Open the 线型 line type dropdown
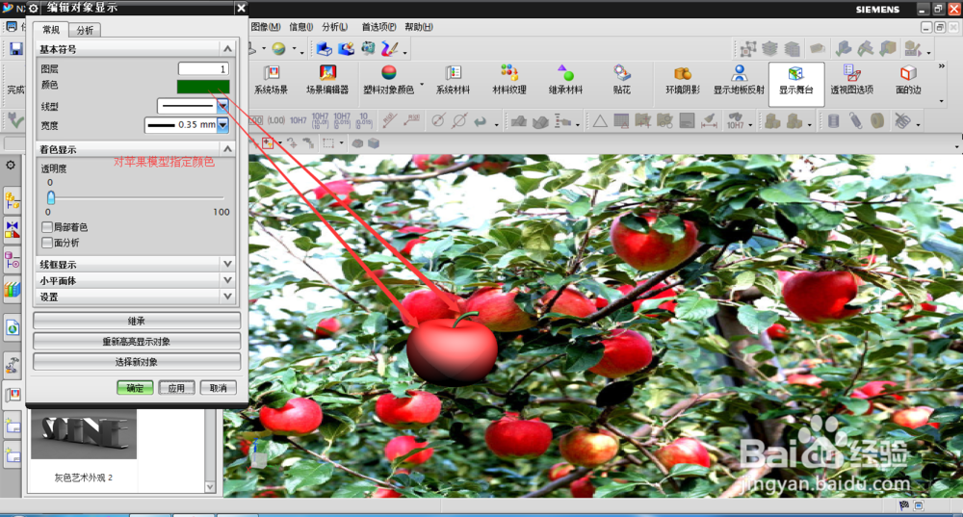This screenshot has width=963, height=517. click(x=223, y=106)
